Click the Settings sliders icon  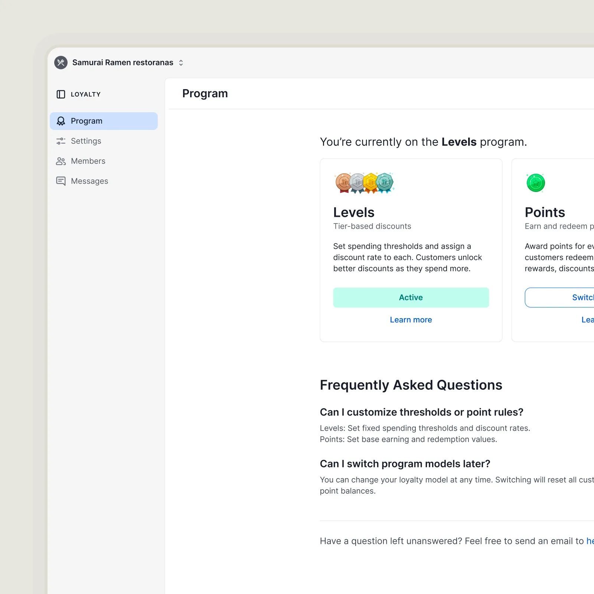61,141
